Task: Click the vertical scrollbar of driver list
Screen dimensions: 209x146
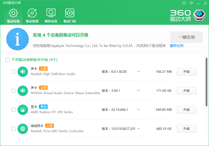Action: (x=207, y=82)
